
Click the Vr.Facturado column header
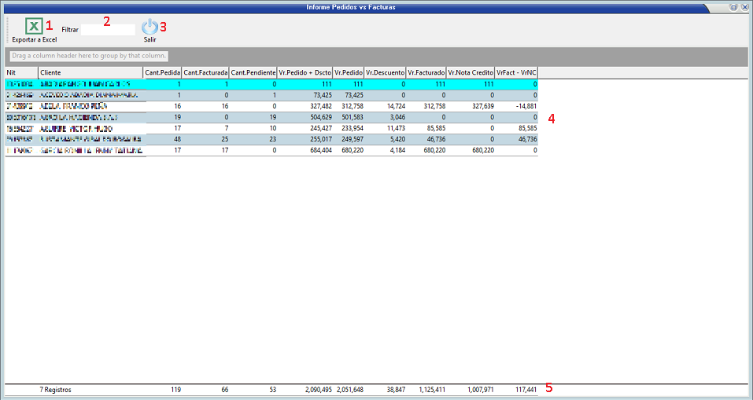(426, 72)
